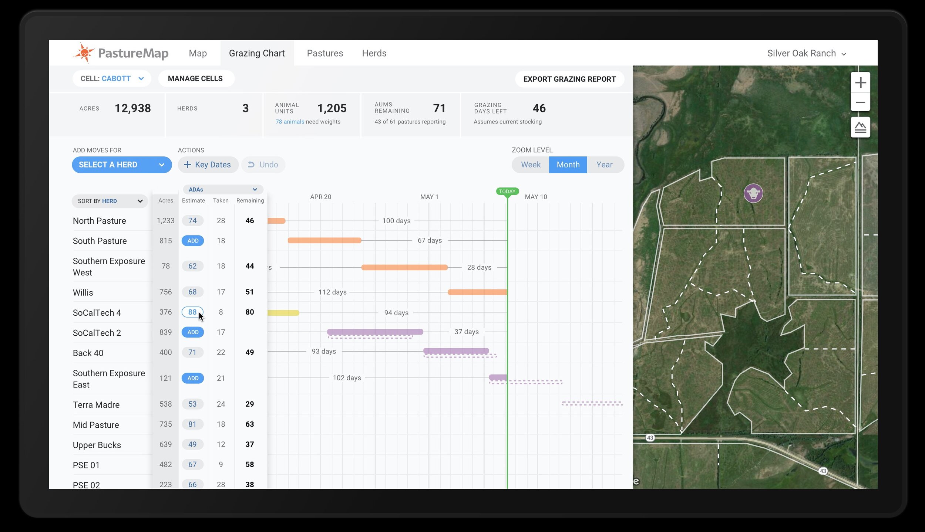Select SoCalTech 2 purple grazing bar
Image resolution: width=925 pixels, height=532 pixels.
375,332
